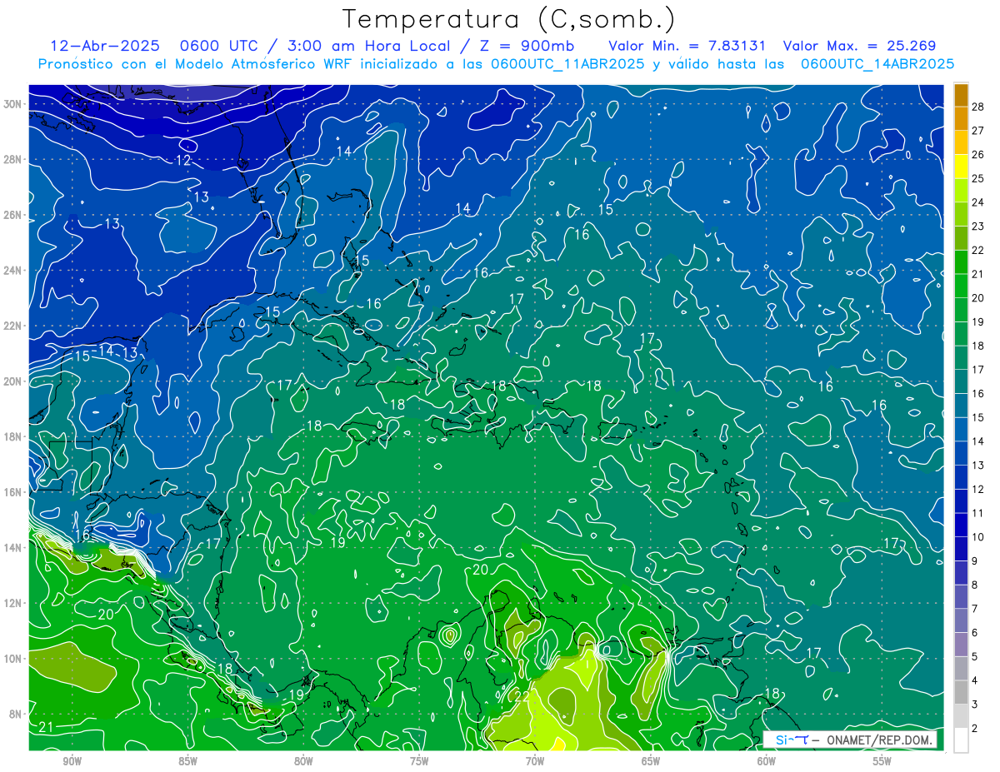Click the '0600UTC_11ABR2025' initialization time
The image size is (1000, 772).
pos(567,64)
